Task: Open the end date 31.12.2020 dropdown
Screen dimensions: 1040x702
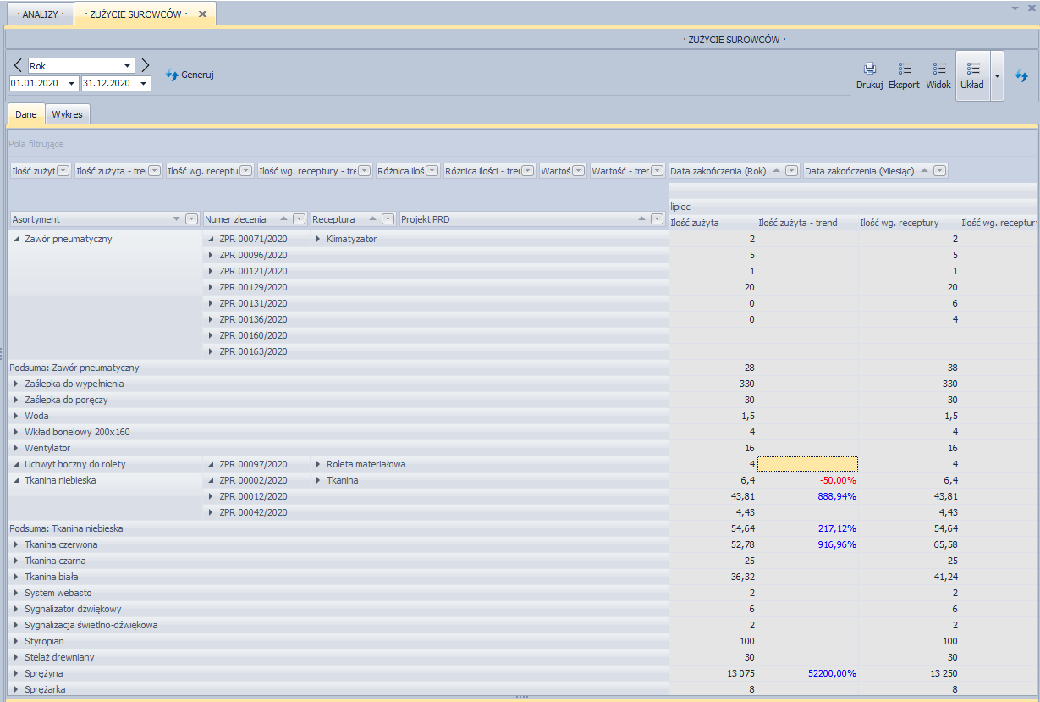Action: (x=144, y=84)
